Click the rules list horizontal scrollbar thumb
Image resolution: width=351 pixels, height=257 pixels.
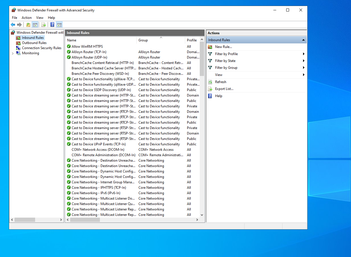tap(85, 220)
